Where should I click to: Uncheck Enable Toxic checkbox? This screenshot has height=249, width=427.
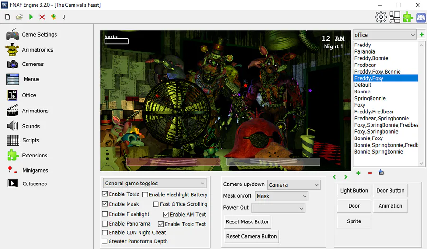tap(105, 194)
